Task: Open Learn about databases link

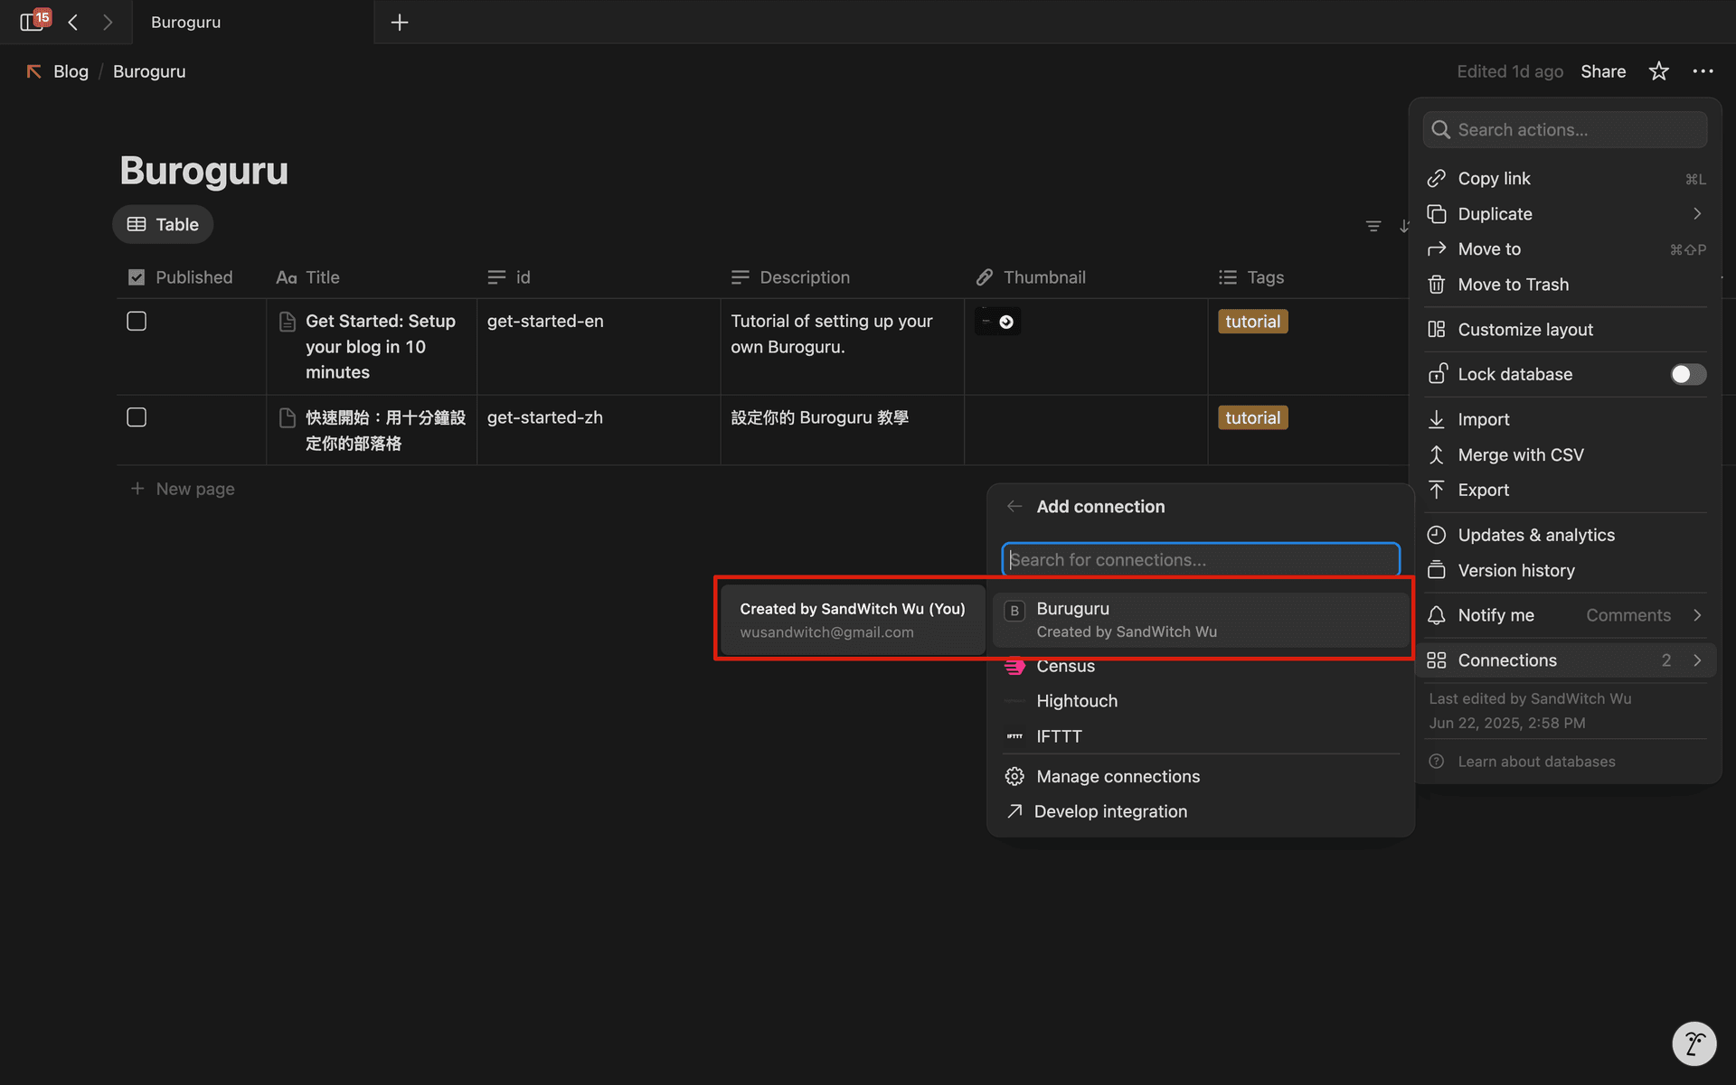Action: coord(1535,762)
